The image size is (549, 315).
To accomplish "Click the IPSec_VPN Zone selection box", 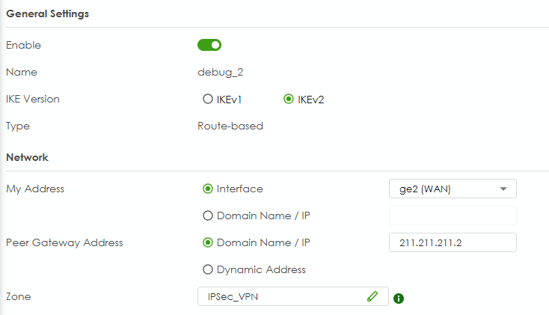I will 284,296.
